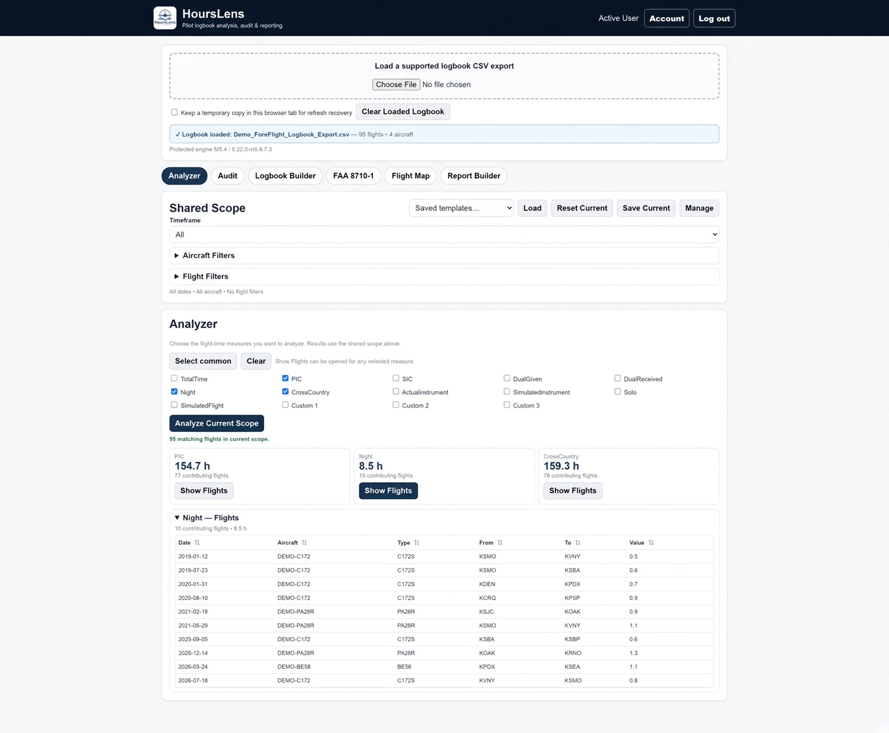Tick the SimulatedInstrument checkbox
This screenshot has width=889, height=733.
507,392
